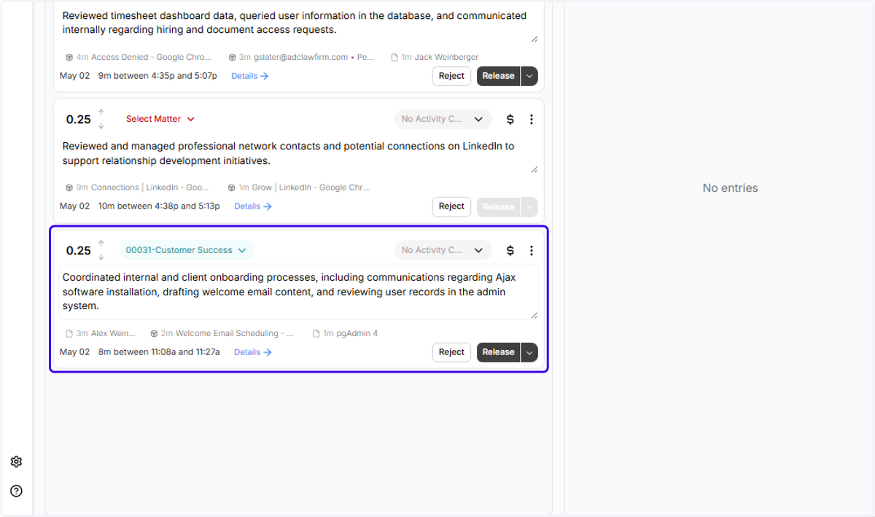Image resolution: width=875 pixels, height=517 pixels.
Task: Select the Access Denied - Google Chrome activity
Action: pyautogui.click(x=139, y=57)
